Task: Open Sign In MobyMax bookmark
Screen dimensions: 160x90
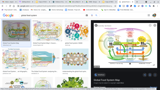Action: click(x=108, y=10)
